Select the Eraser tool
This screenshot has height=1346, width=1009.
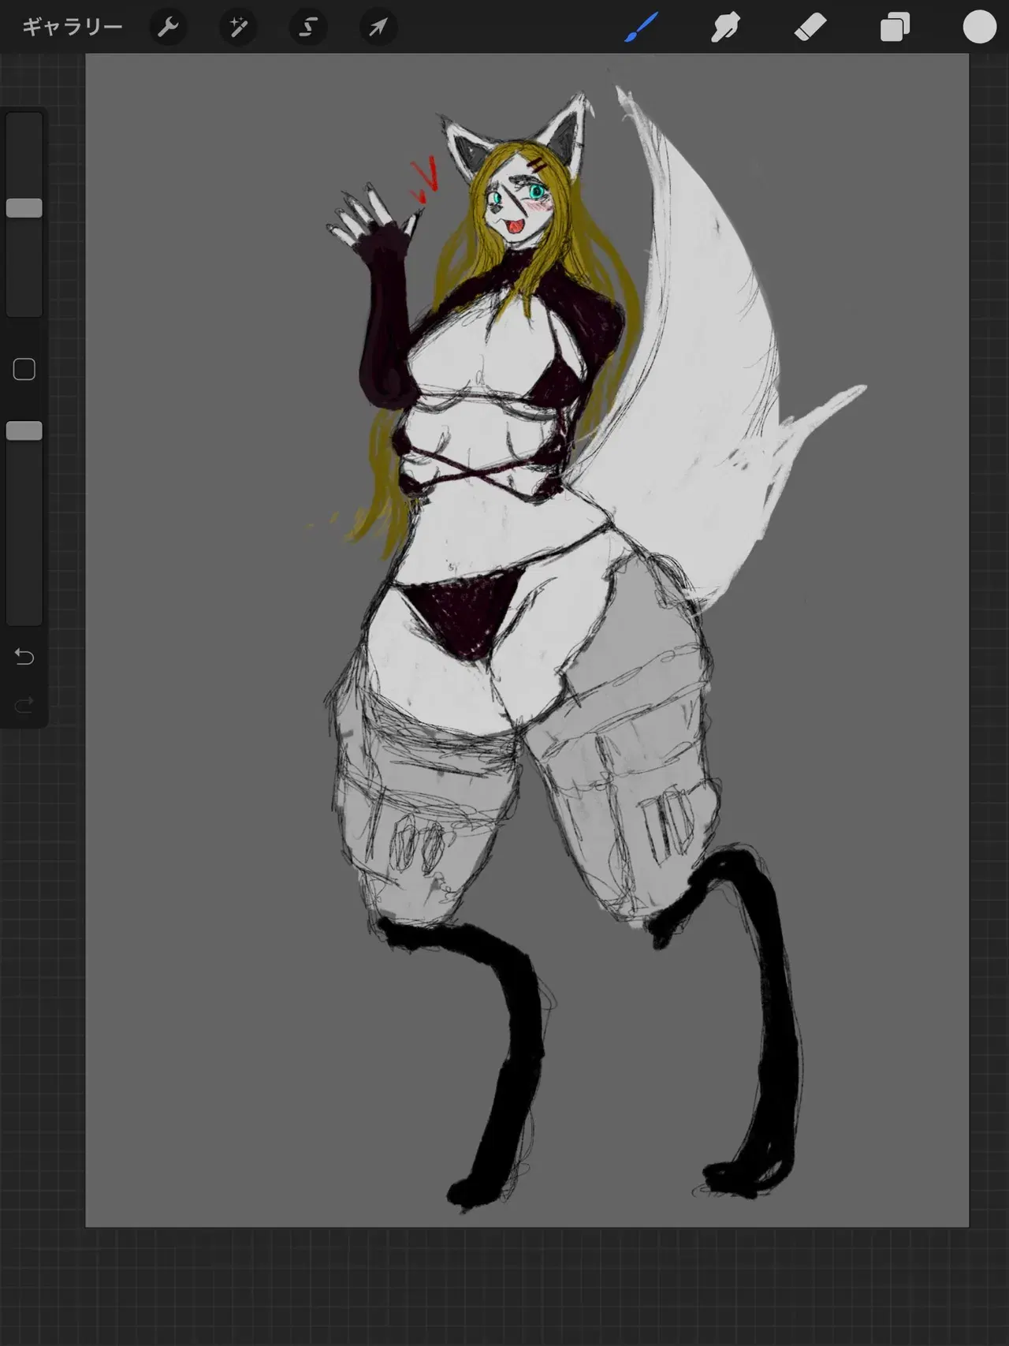click(810, 28)
